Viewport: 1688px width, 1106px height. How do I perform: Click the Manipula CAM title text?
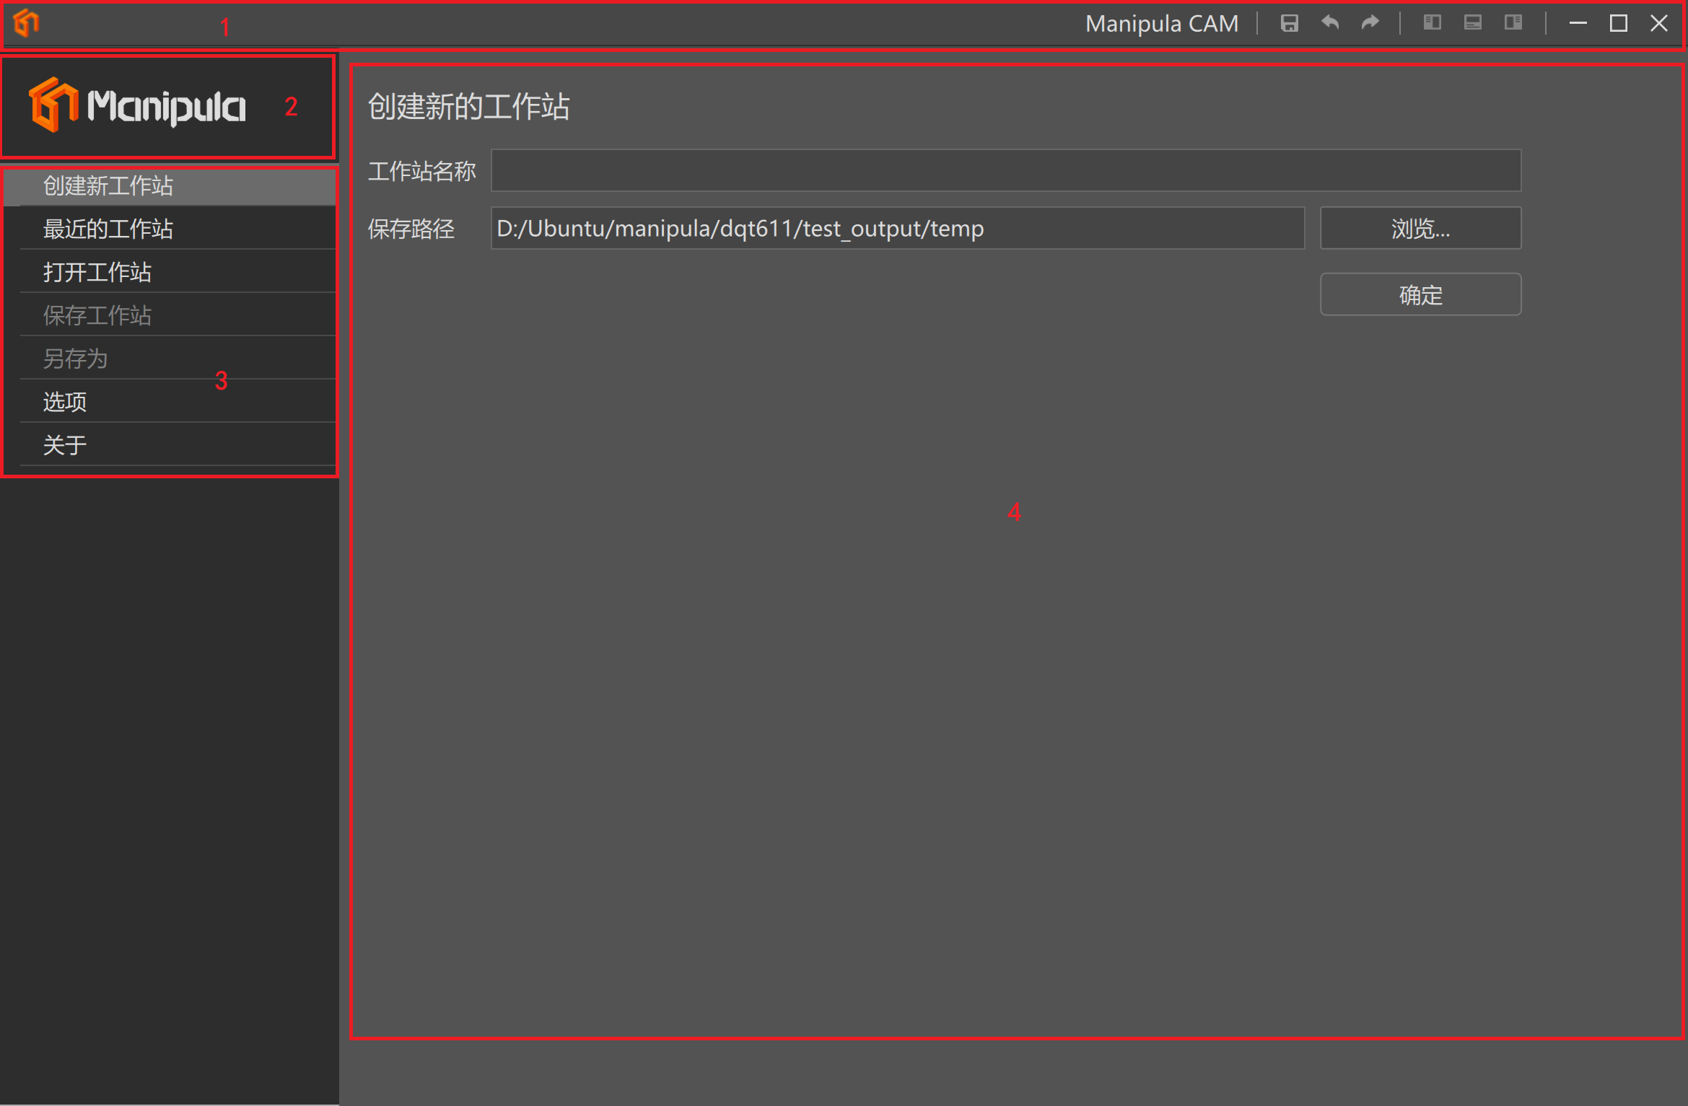pos(1162,24)
